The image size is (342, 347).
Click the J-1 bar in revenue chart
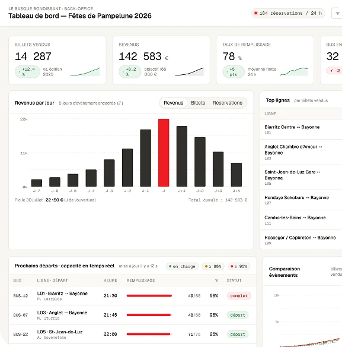pos(145,158)
